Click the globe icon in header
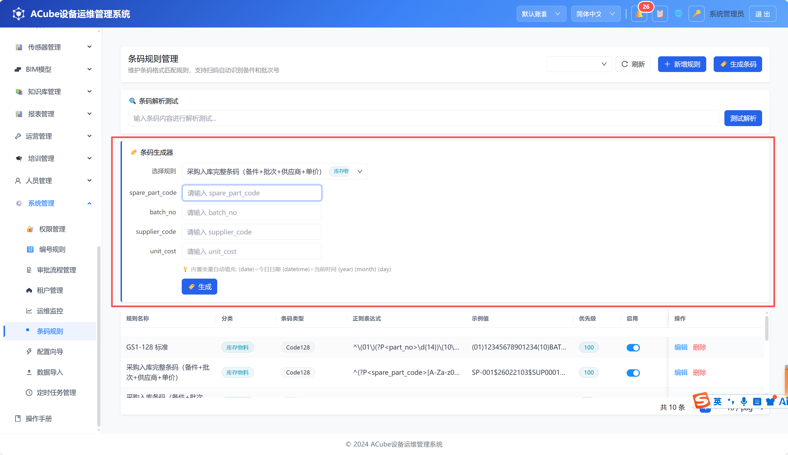 pyautogui.click(x=678, y=14)
